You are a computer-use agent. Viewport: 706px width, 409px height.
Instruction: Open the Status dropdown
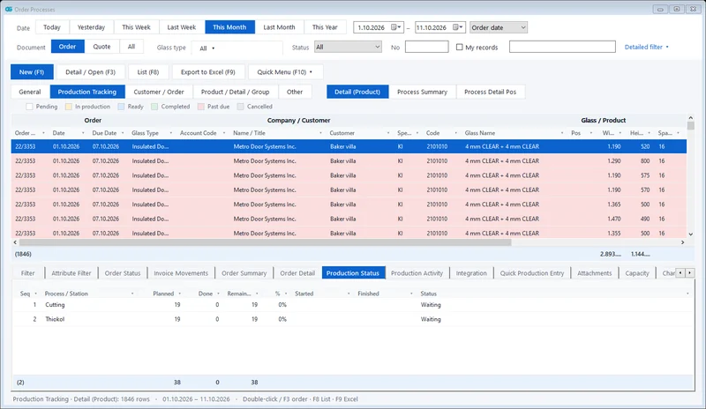348,47
